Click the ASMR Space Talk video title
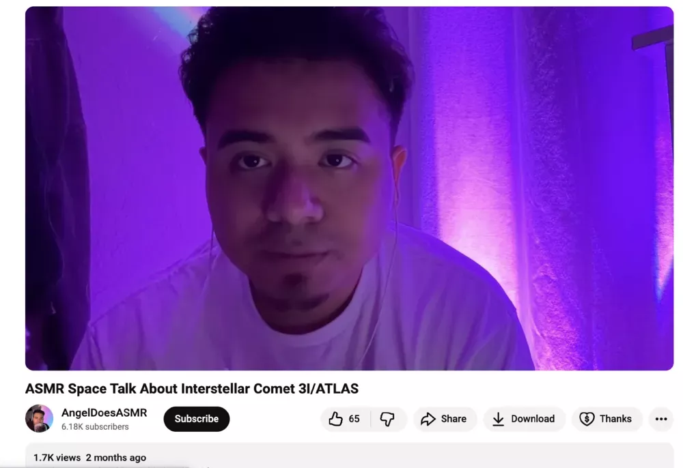Screen dimensions: 683x468 [x=192, y=388]
